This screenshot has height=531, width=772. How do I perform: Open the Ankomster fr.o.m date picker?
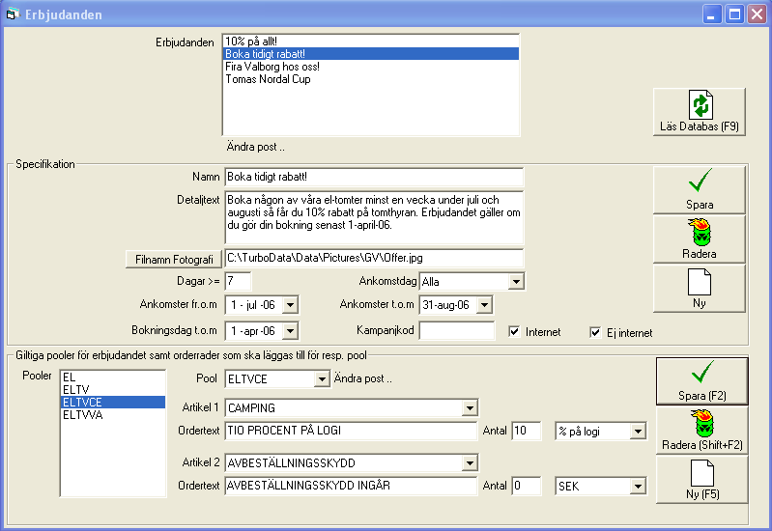tap(291, 305)
